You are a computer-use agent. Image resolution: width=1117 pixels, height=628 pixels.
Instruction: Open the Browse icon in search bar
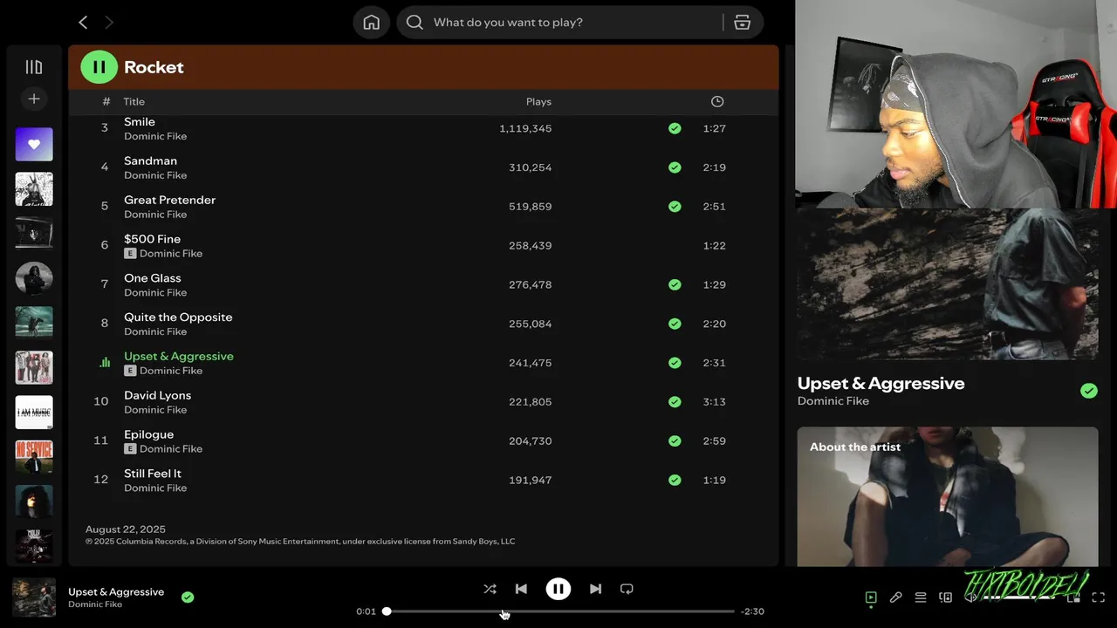click(x=743, y=23)
